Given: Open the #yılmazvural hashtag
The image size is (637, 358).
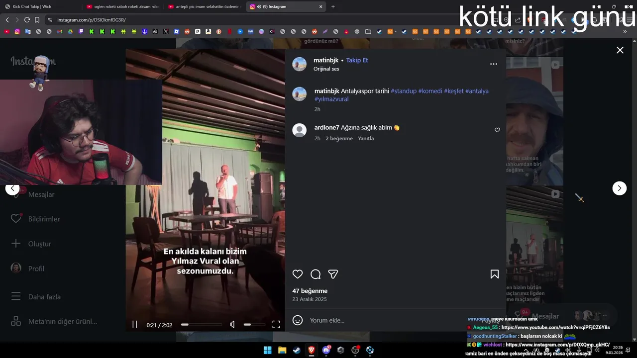Looking at the screenshot, I should (x=331, y=99).
